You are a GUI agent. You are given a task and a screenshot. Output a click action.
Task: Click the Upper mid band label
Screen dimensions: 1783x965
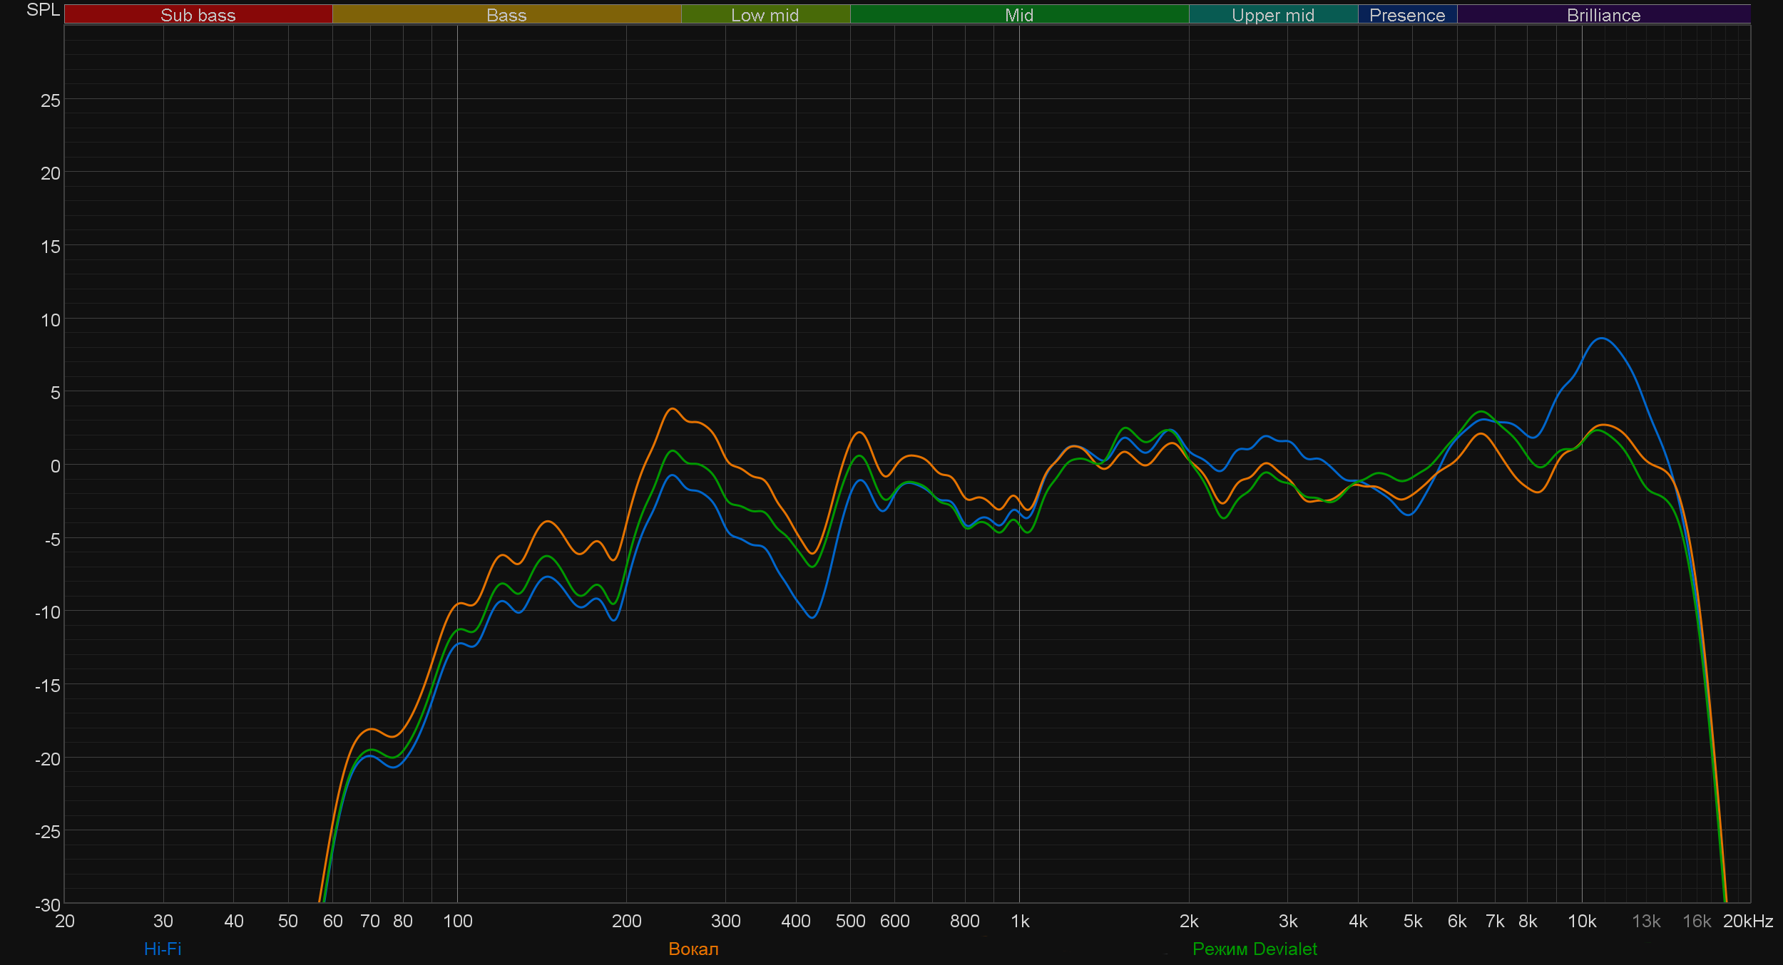1272,15
